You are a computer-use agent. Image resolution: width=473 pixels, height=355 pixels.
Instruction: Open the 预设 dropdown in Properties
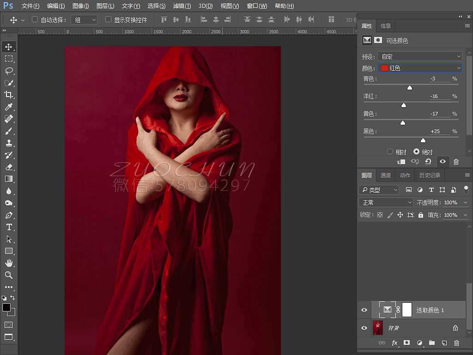click(x=419, y=56)
